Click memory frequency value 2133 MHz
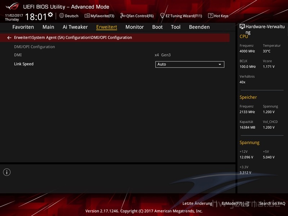 247,112
